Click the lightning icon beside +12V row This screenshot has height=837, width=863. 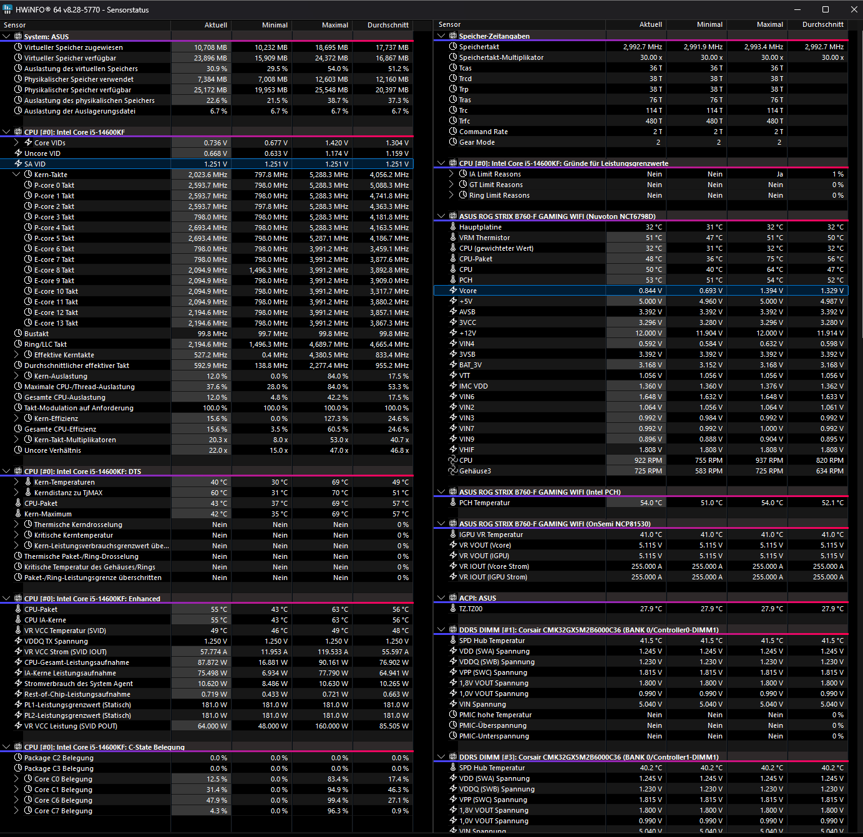click(x=453, y=333)
